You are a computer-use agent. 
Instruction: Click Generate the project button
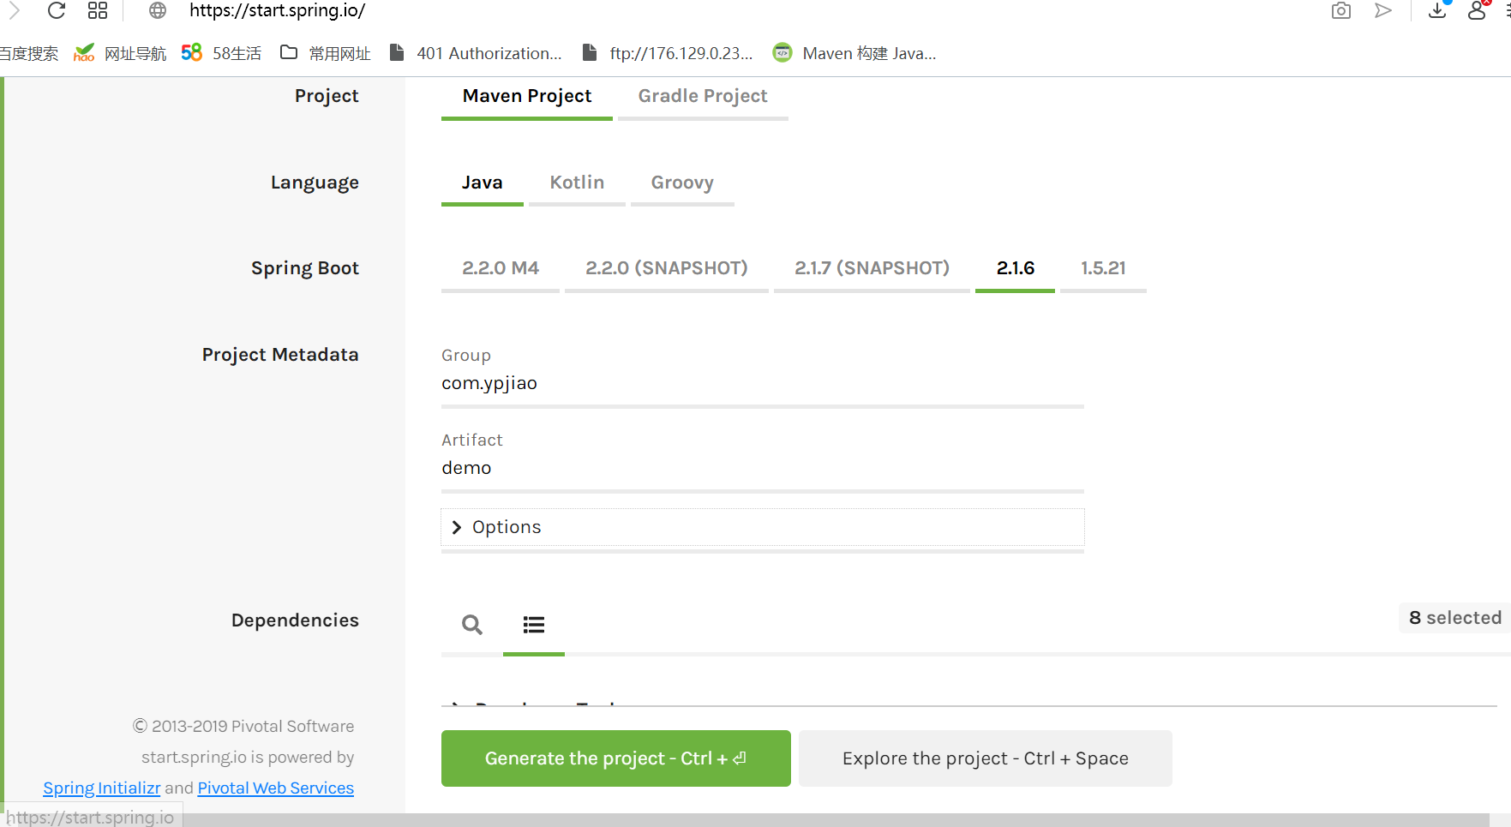coord(616,758)
